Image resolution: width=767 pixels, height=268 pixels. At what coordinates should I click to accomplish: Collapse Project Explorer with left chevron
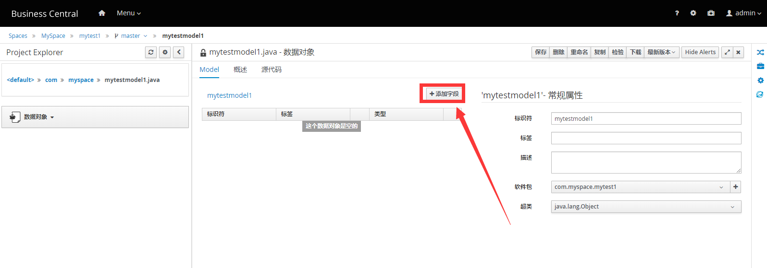click(179, 52)
